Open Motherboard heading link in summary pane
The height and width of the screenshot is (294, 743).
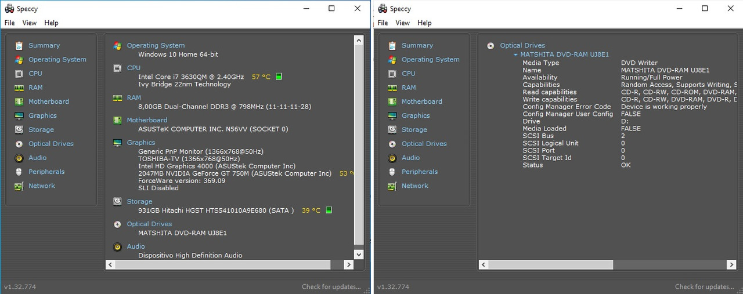[147, 120]
